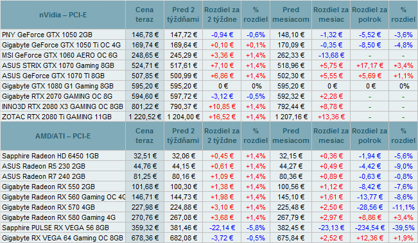Click the top Cena teraz column header
The image size is (418, 243).
click(144, 15)
